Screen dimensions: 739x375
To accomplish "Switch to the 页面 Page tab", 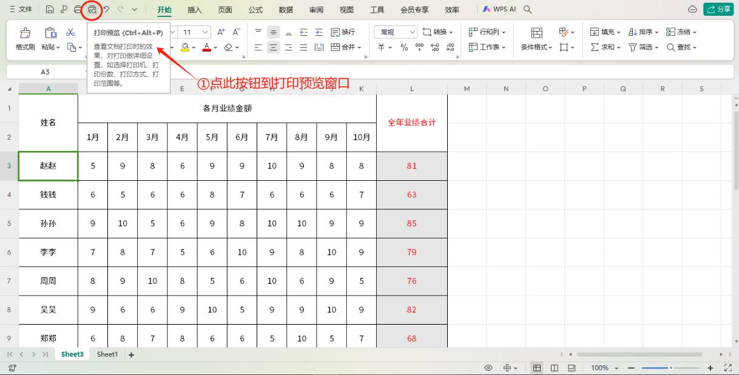I will pyautogui.click(x=225, y=10).
